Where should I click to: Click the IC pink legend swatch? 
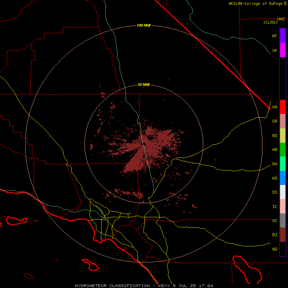pyautogui.click(x=283, y=206)
